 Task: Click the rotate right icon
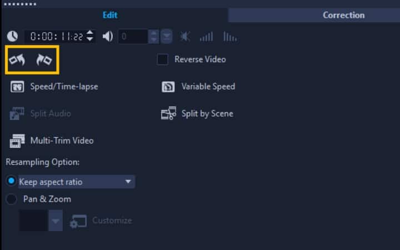(43, 60)
